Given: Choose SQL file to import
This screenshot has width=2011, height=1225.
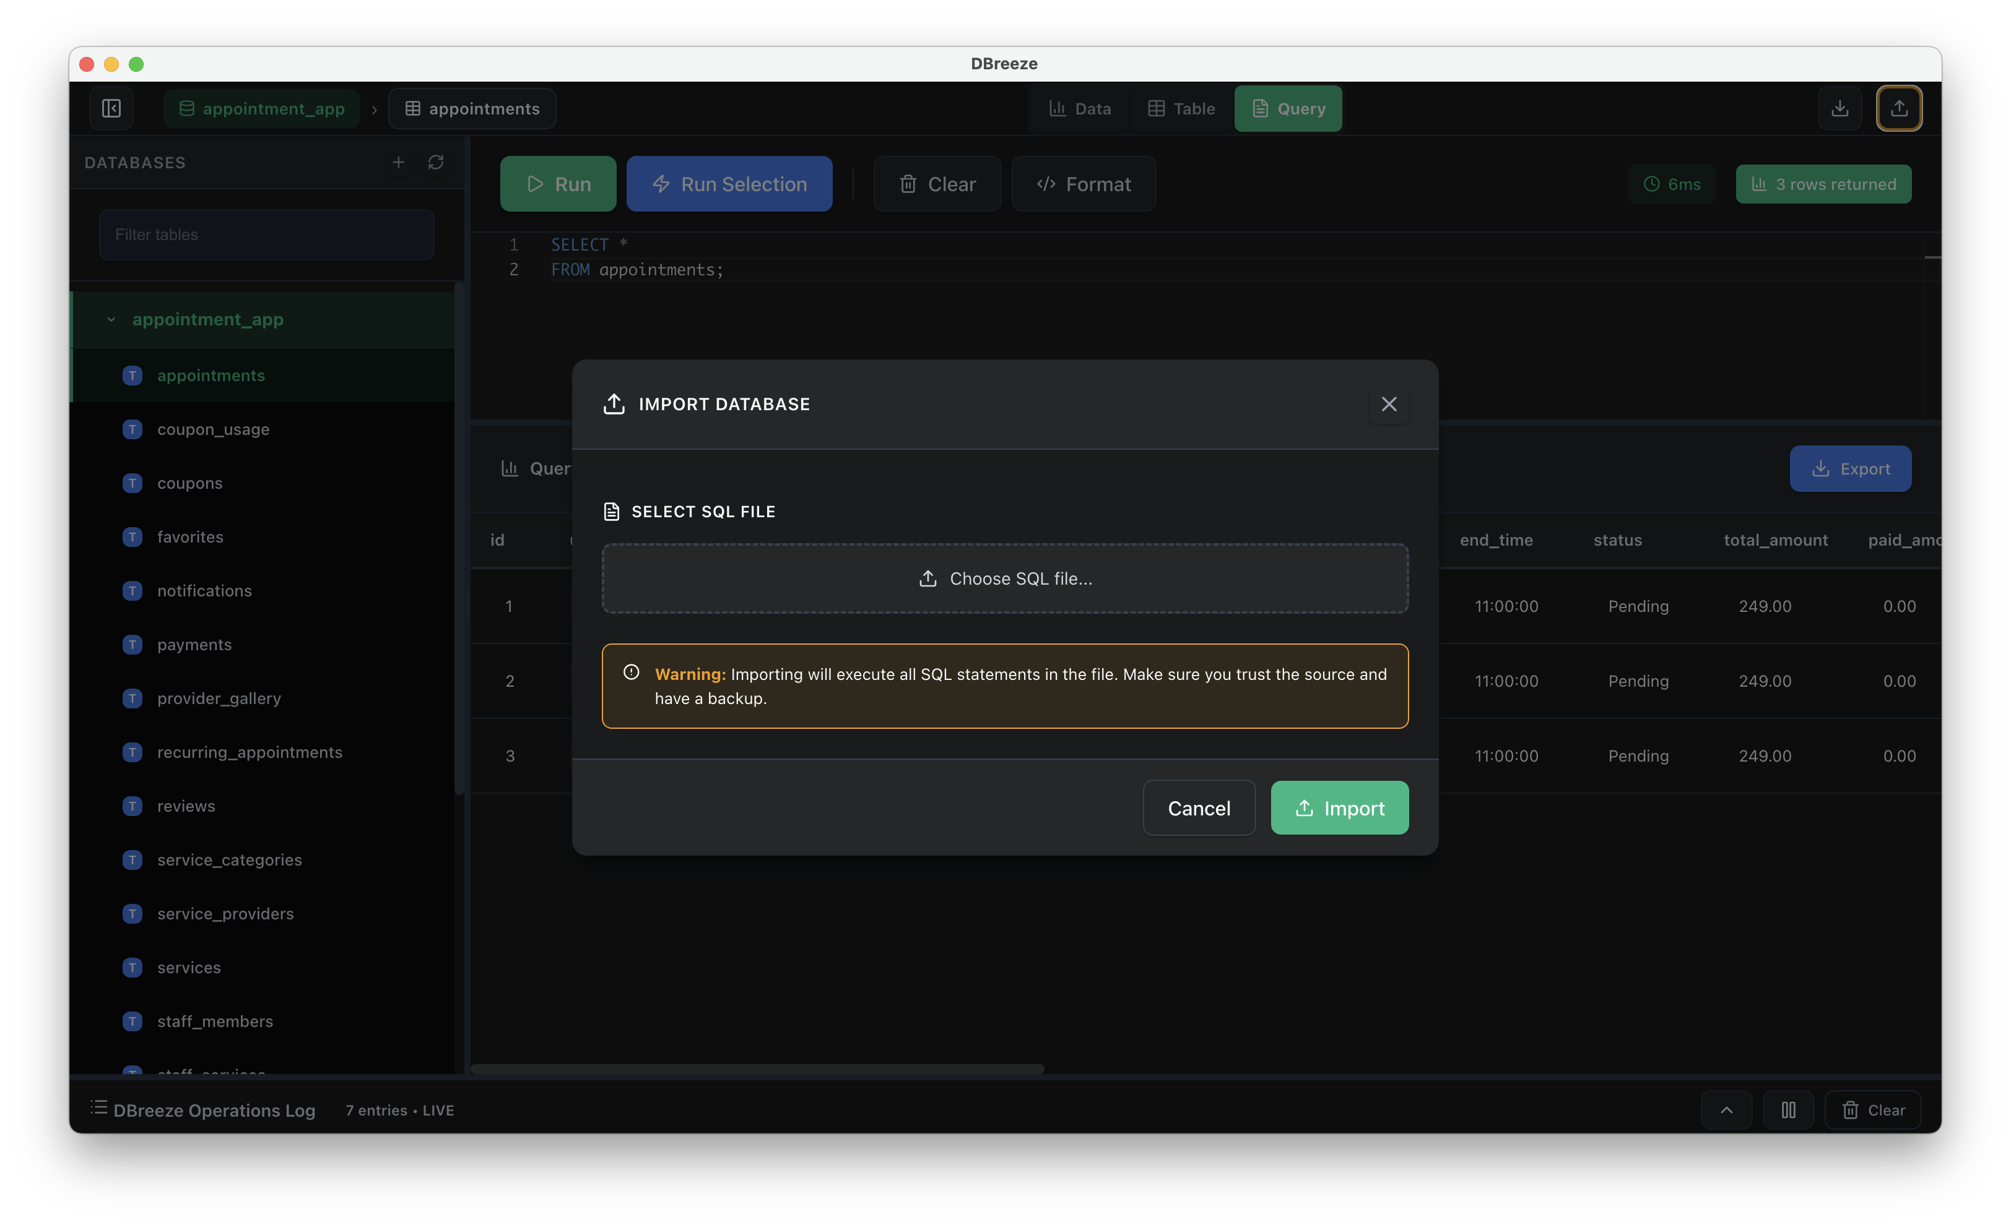Looking at the screenshot, I should click(x=1005, y=578).
